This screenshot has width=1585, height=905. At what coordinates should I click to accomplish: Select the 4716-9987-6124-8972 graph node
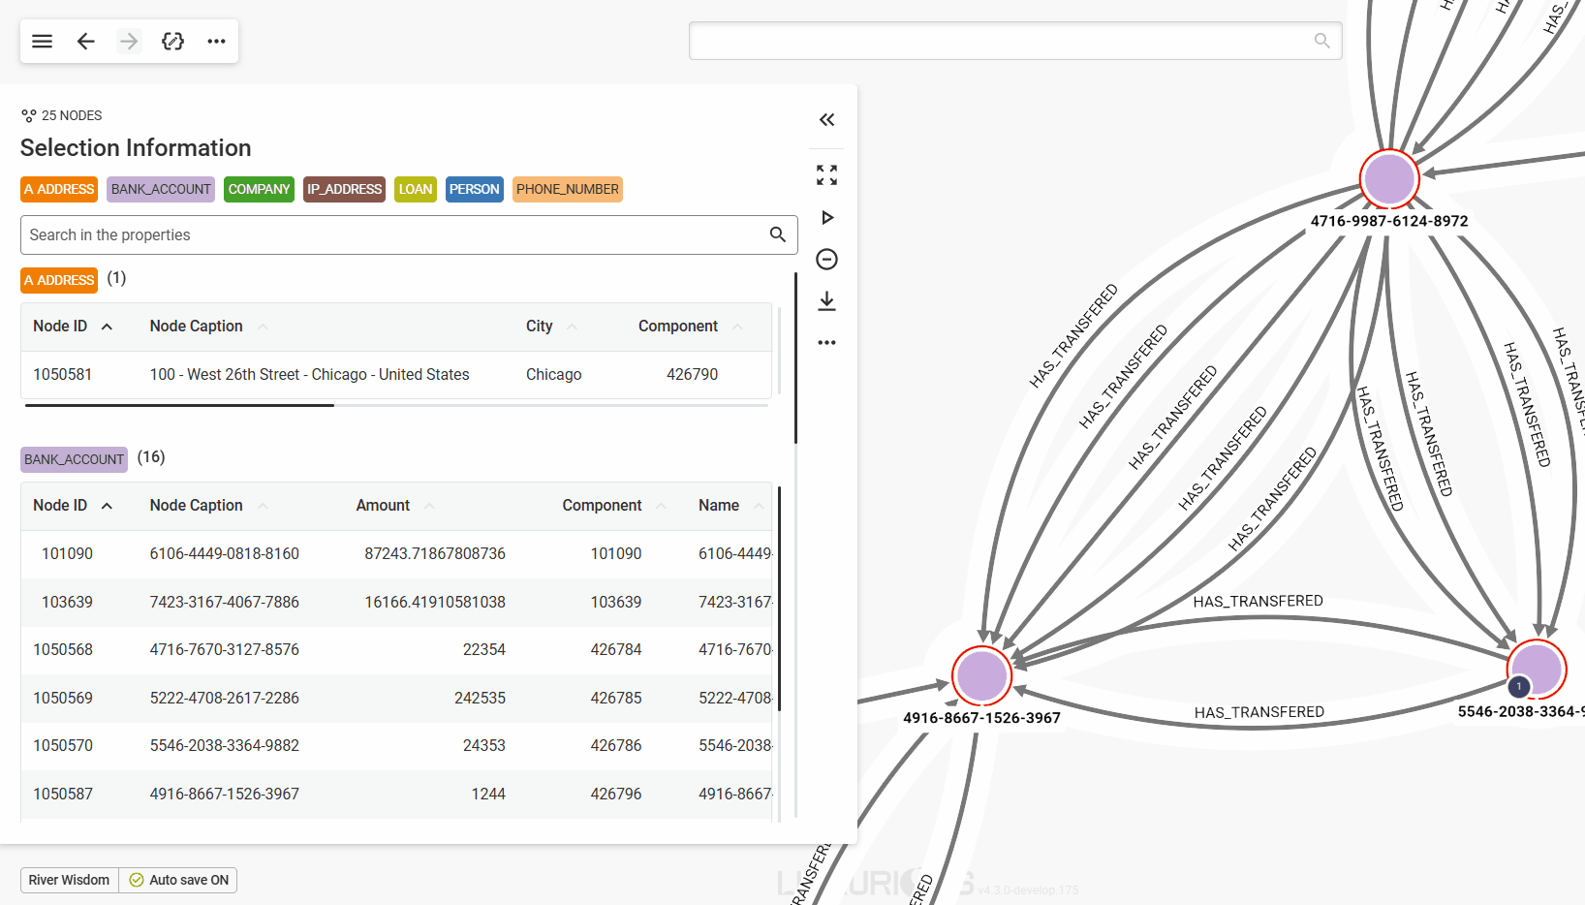point(1388,179)
